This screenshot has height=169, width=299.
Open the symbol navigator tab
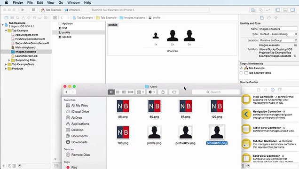point(12,18)
